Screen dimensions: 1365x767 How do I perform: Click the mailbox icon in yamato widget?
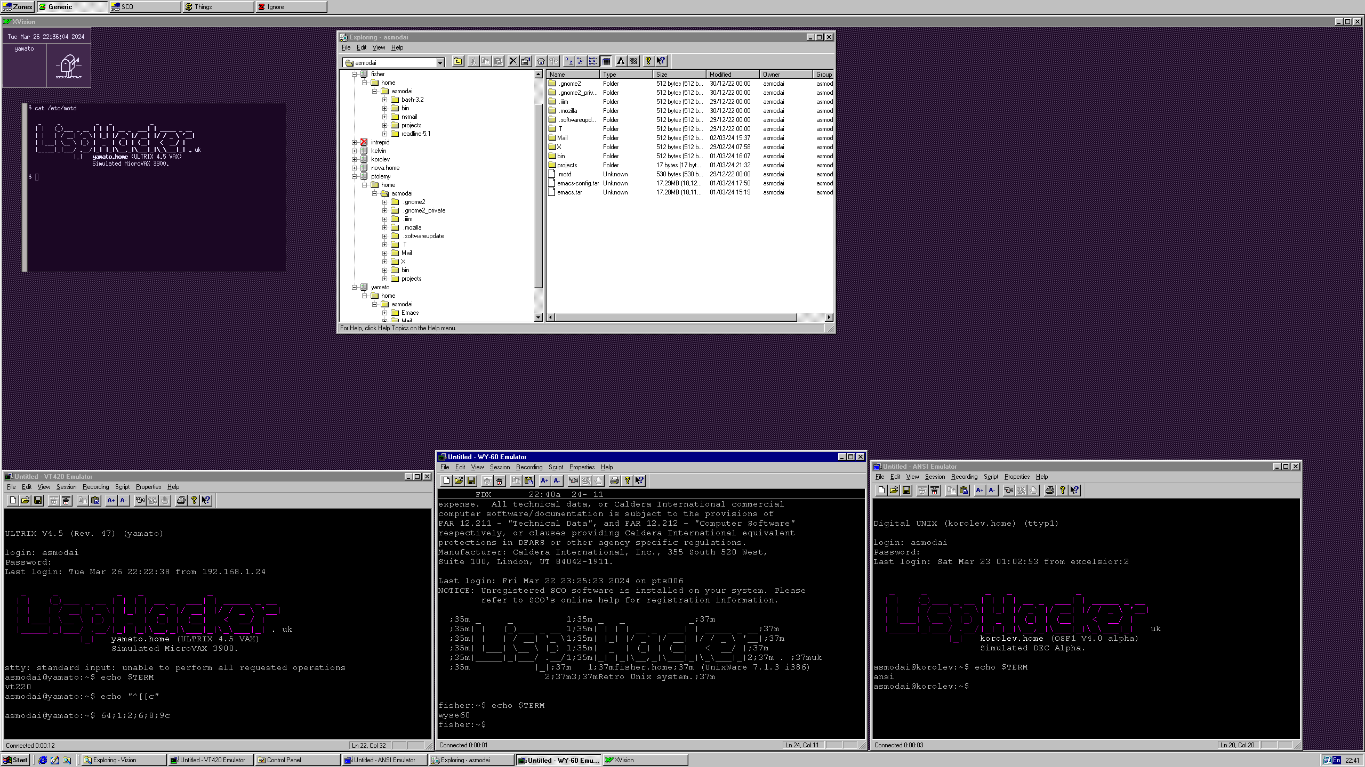pyautogui.click(x=69, y=66)
